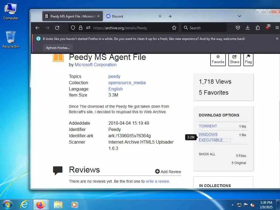Viewport: 280px width, 210px height.
Task: Dismiss the Firefox refresh notification bar
Action: pyautogui.click(x=277, y=39)
